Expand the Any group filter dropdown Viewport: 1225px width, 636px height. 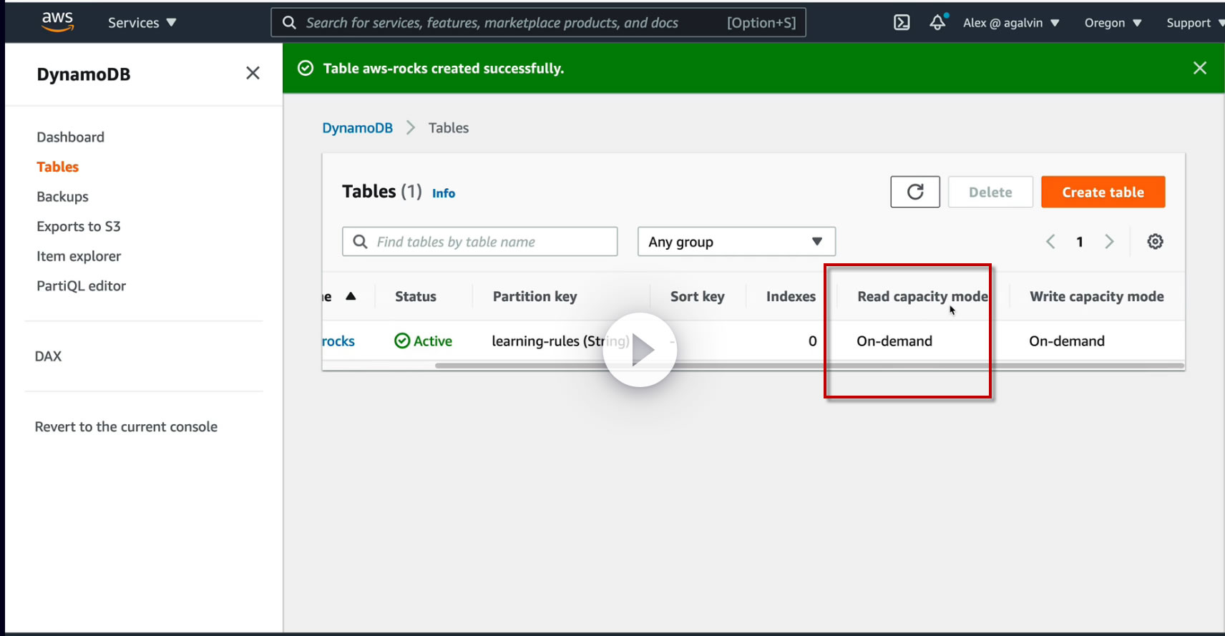click(x=736, y=242)
